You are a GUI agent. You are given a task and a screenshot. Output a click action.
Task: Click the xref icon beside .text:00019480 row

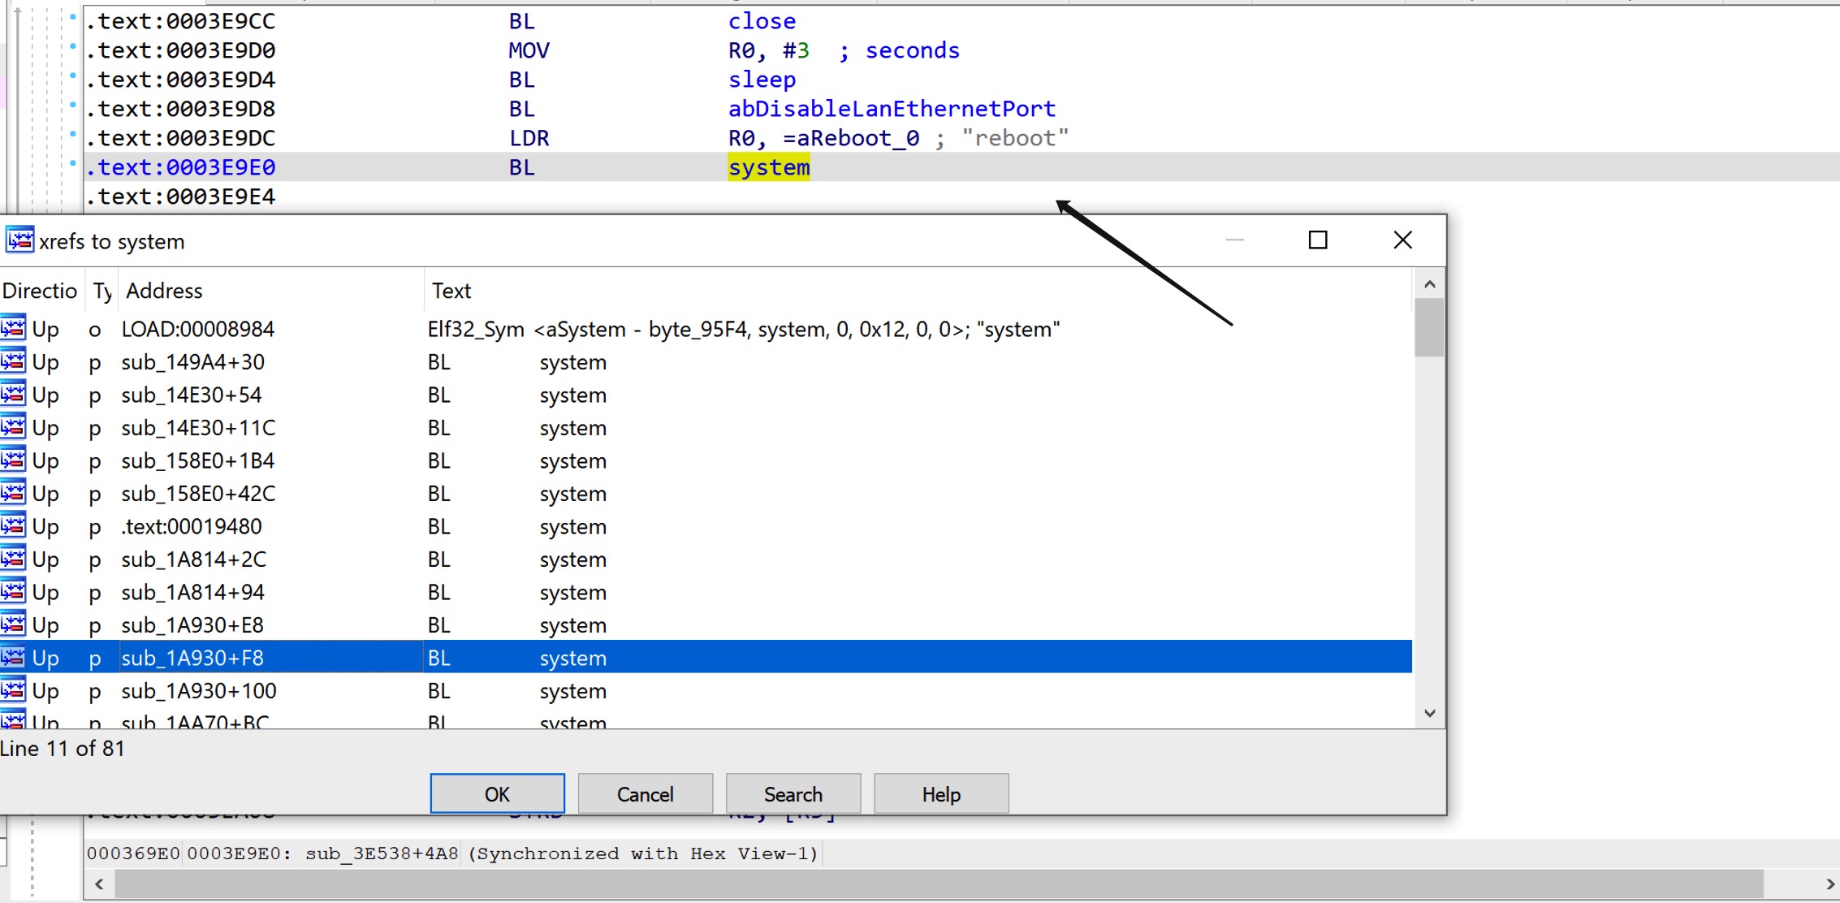14,526
